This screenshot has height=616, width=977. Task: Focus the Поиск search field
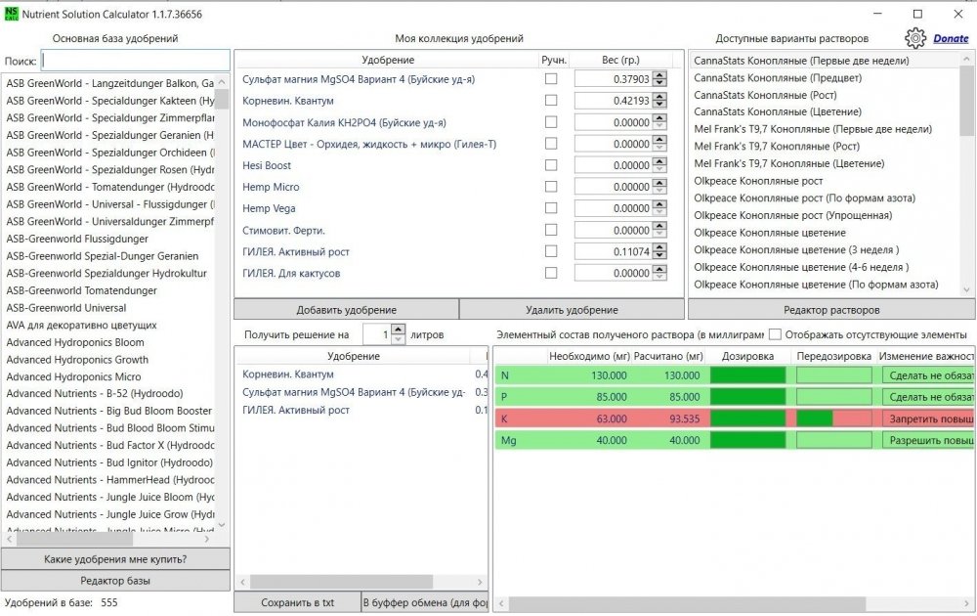[x=135, y=61]
